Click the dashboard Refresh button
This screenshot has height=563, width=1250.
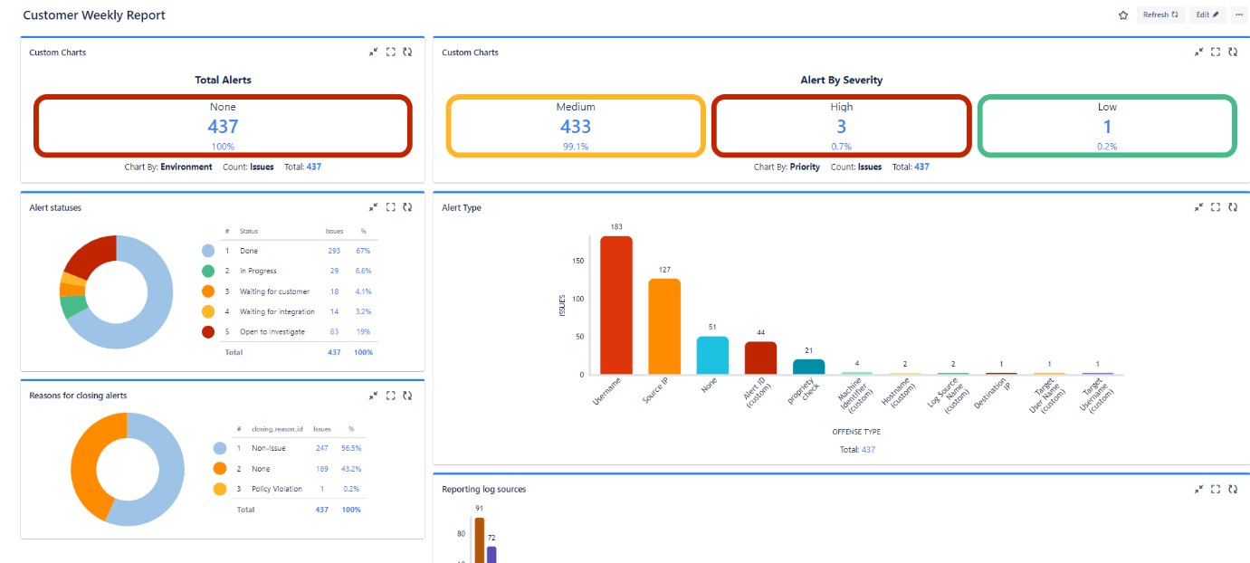[1160, 15]
